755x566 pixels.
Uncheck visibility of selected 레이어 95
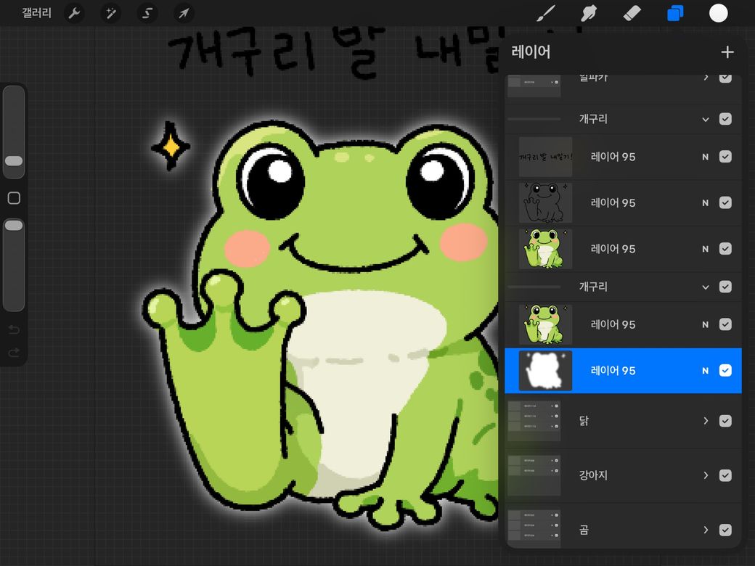point(725,370)
